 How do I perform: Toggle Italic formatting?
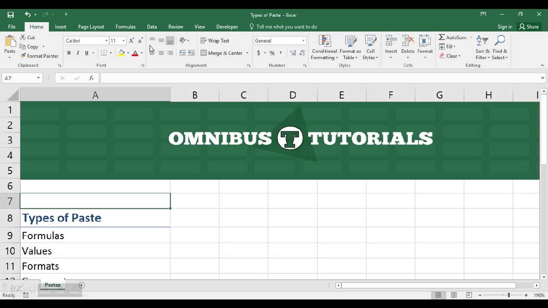pos(77,53)
